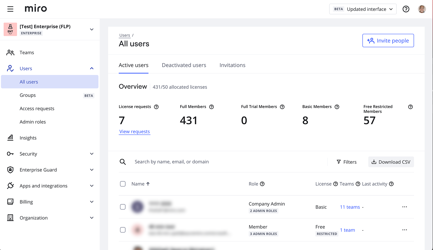Show info tooltip for Full Members

coord(211,107)
